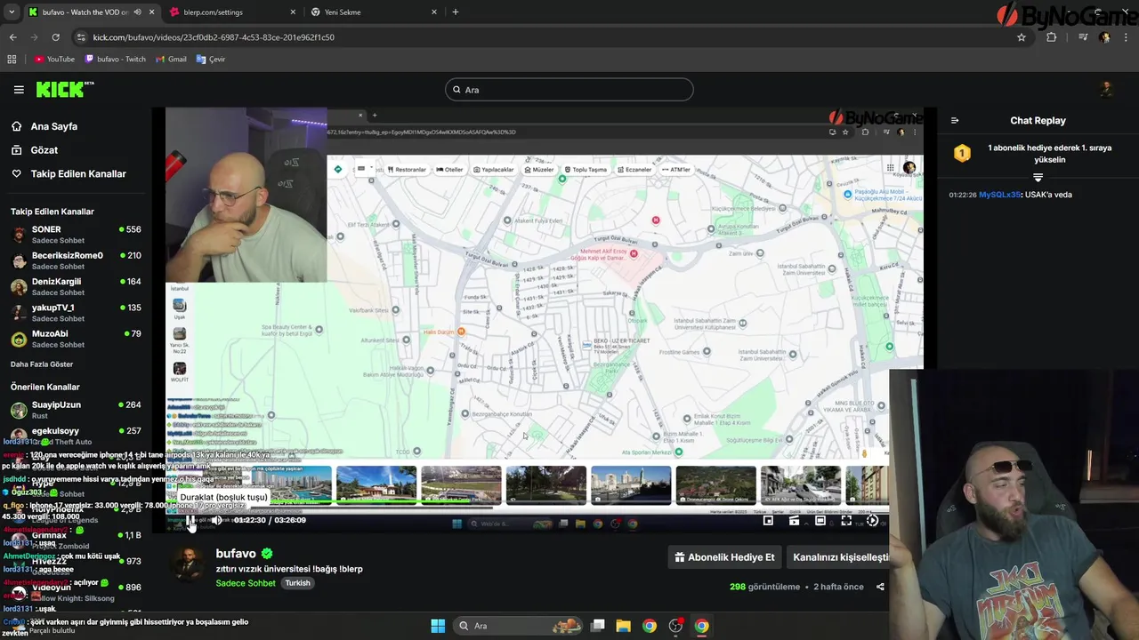Click the Abonelik Hediye Et button

[724, 557]
